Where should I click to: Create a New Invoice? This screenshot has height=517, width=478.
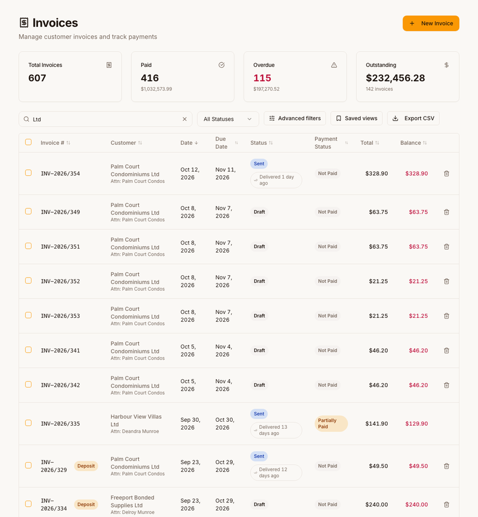pyautogui.click(x=431, y=23)
